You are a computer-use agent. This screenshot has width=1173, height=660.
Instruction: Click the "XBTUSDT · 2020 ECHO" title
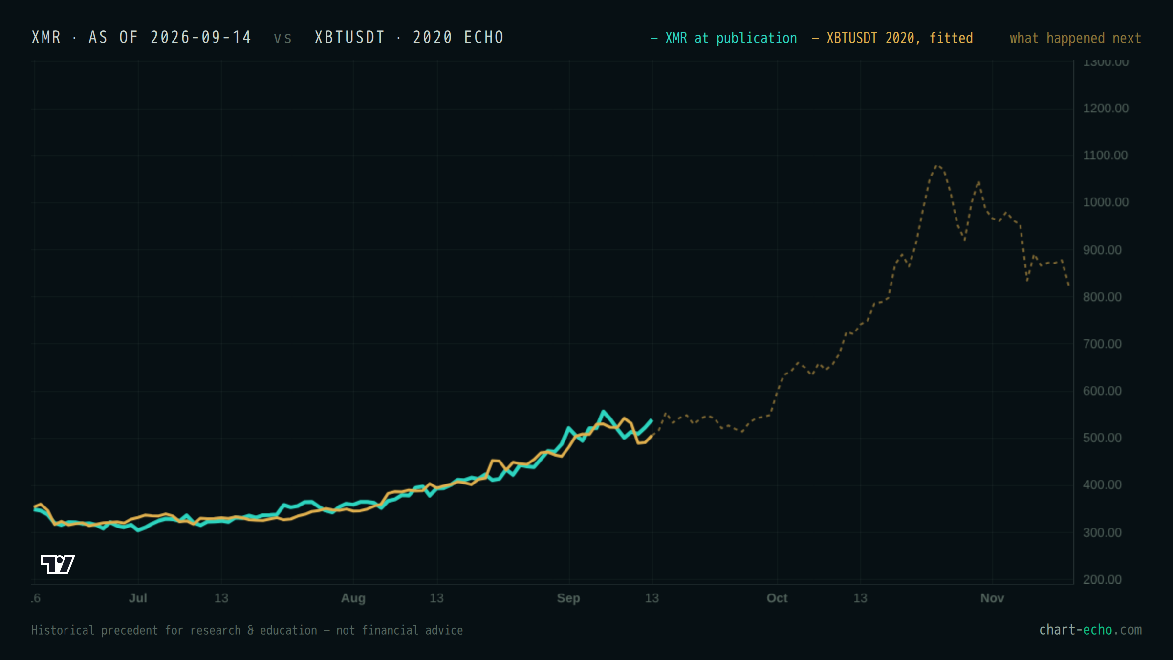click(410, 38)
